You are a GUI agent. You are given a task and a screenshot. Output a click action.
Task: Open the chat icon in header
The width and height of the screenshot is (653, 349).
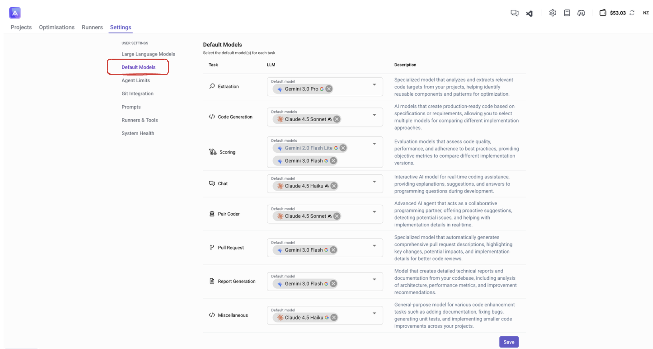514,13
